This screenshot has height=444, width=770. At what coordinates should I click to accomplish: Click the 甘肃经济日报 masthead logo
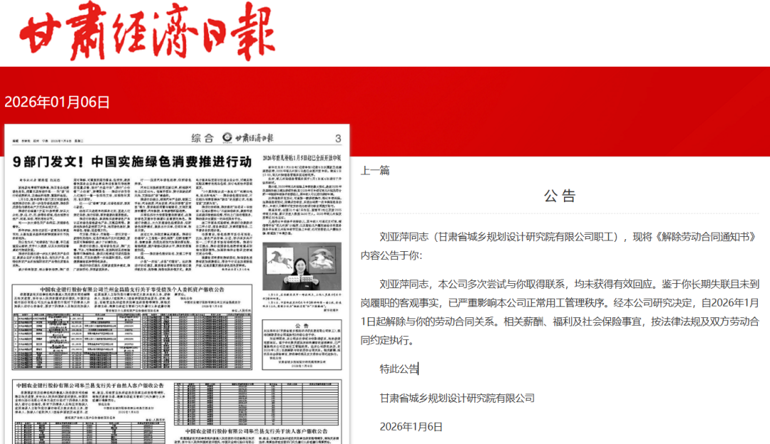[x=148, y=31]
